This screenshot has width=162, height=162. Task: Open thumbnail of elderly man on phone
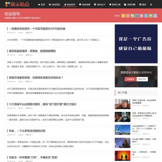(x=122, y=104)
